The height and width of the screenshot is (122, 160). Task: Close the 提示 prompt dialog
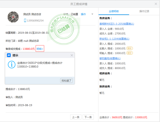(72, 55)
